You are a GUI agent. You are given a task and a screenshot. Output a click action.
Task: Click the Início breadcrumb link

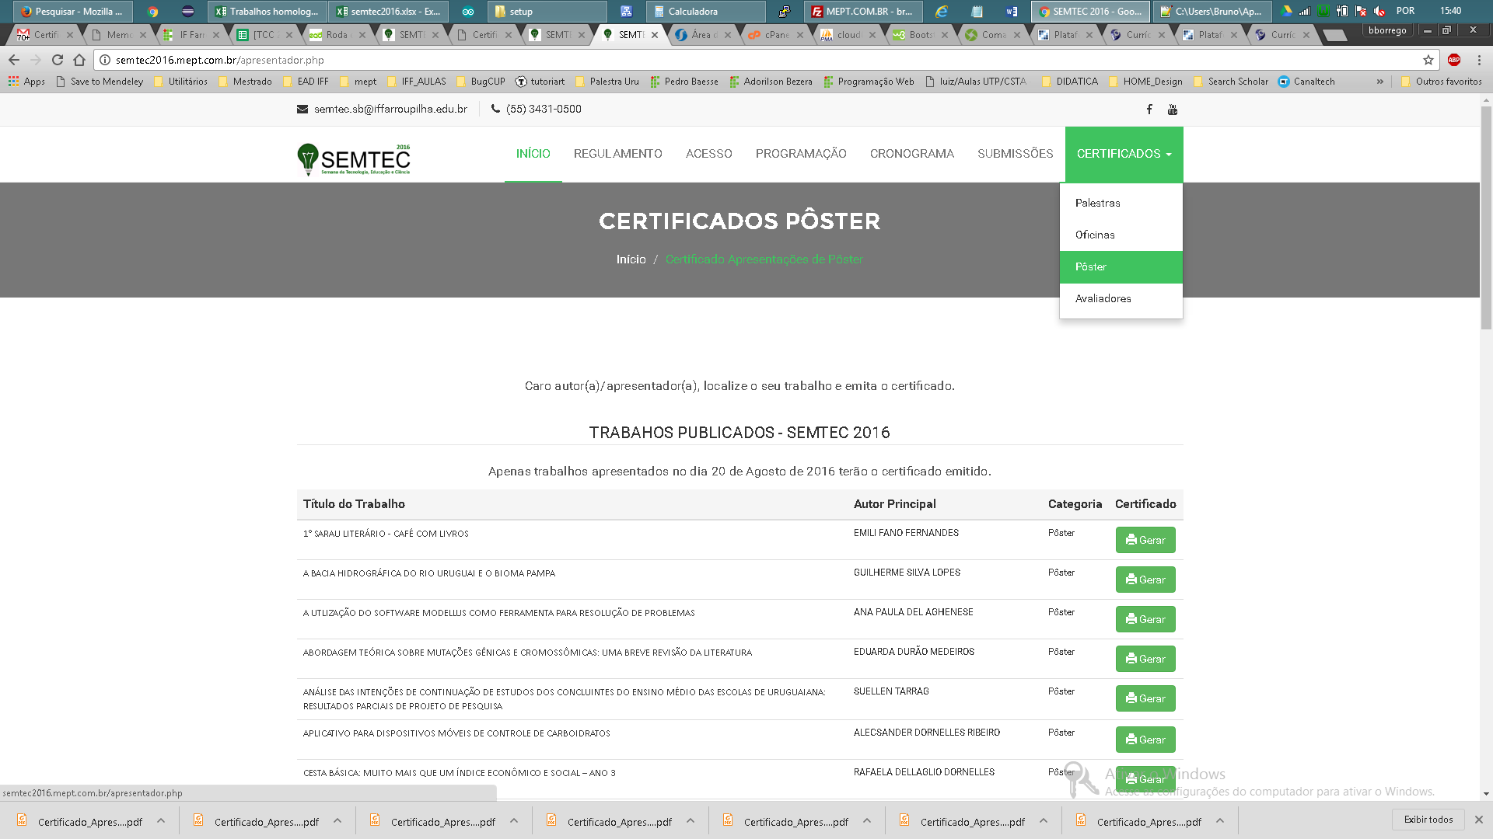click(x=631, y=259)
